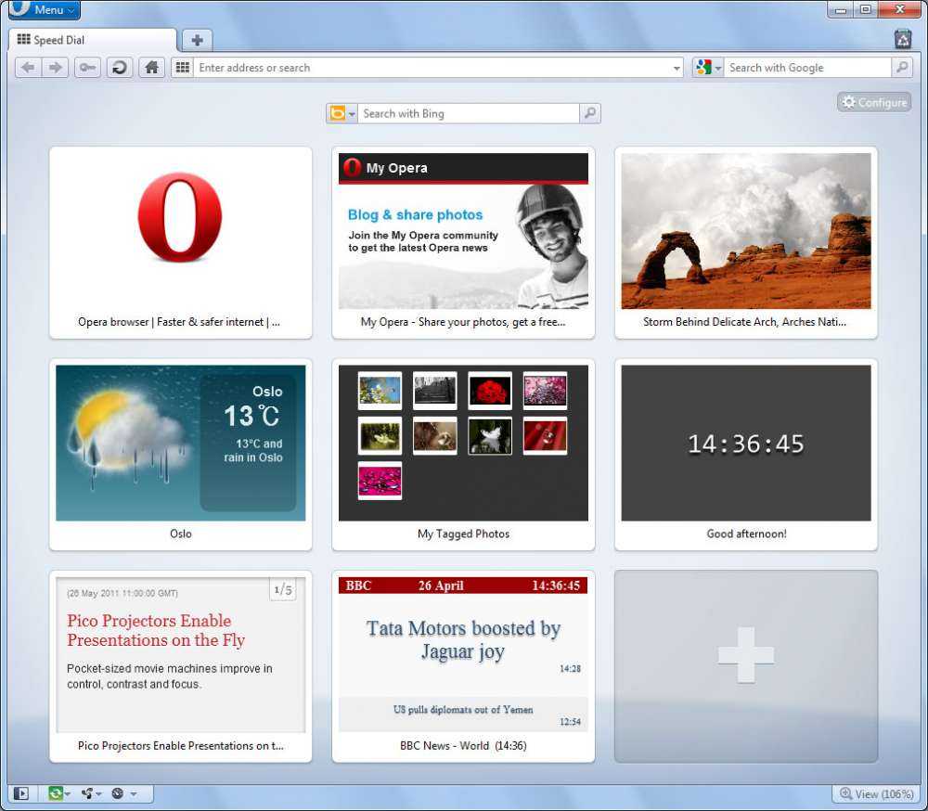Click the Opera Unite status bar icon
Image resolution: width=928 pixels, height=811 pixels.
pyautogui.click(x=89, y=793)
